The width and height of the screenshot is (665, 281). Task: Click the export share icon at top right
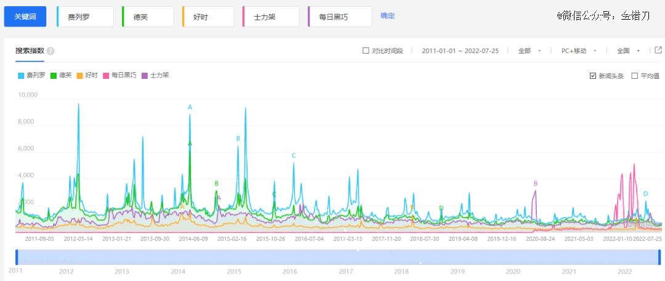[658, 50]
